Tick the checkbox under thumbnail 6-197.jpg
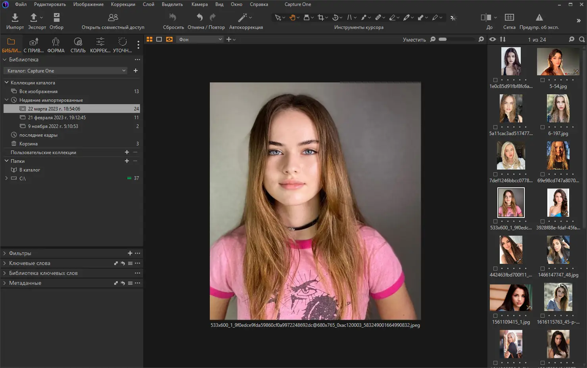 tap(542, 127)
